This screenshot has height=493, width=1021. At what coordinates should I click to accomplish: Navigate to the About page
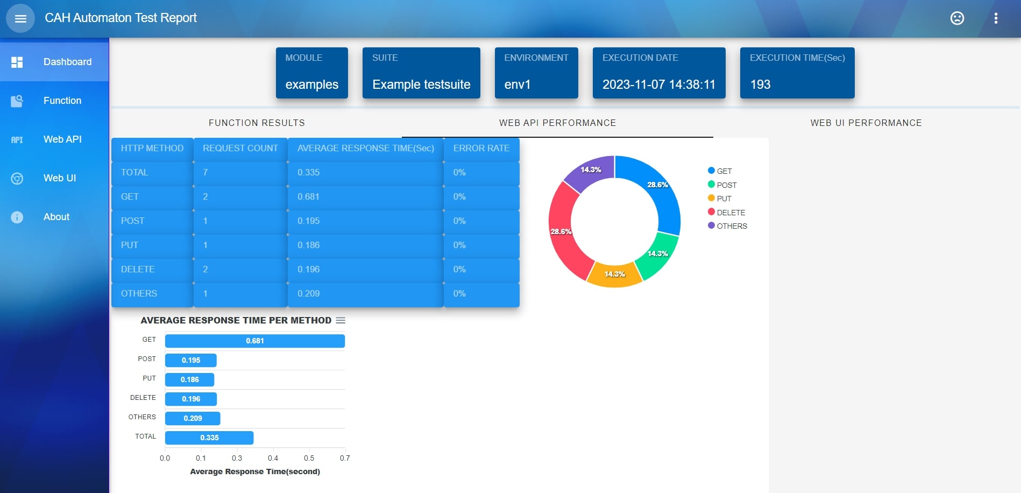(56, 217)
